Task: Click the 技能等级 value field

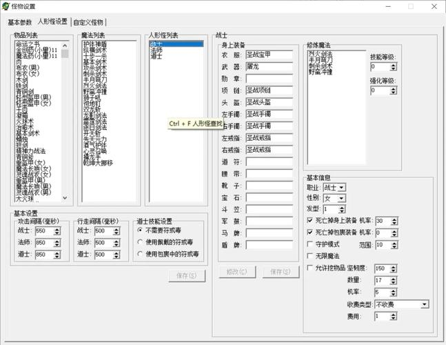Action: [x=381, y=67]
